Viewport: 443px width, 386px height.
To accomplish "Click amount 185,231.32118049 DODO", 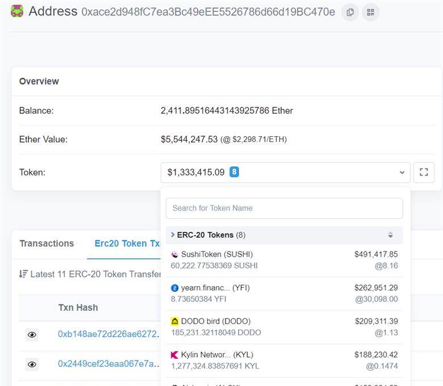I will pyautogui.click(x=216, y=333).
